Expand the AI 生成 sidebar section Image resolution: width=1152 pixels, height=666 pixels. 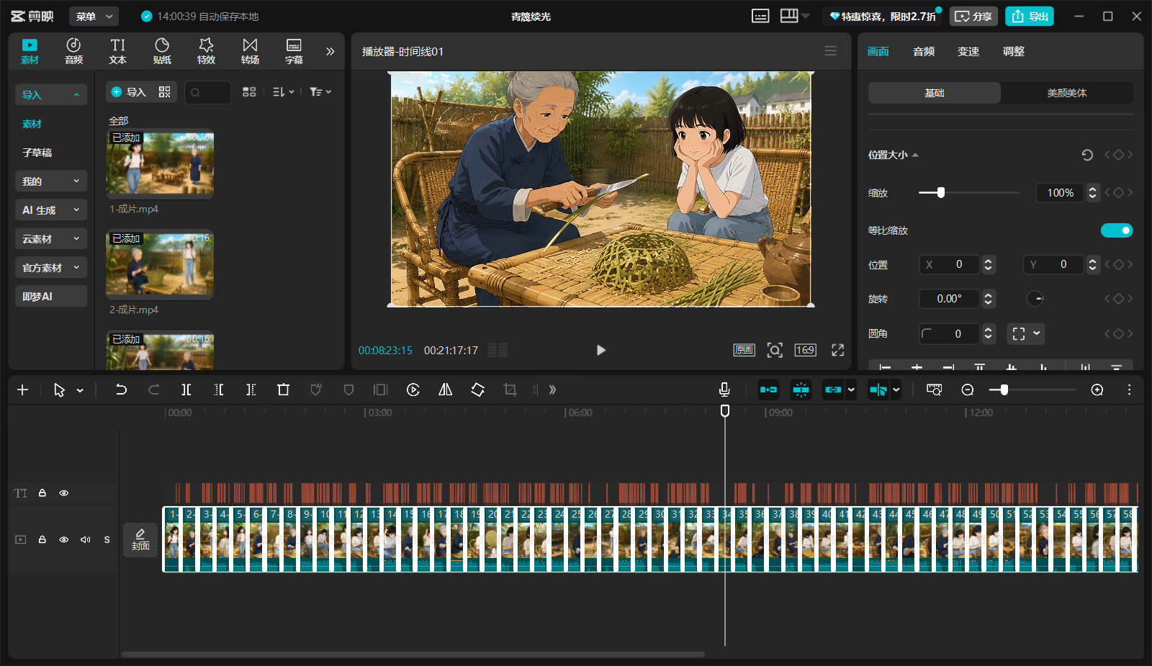tap(51, 210)
